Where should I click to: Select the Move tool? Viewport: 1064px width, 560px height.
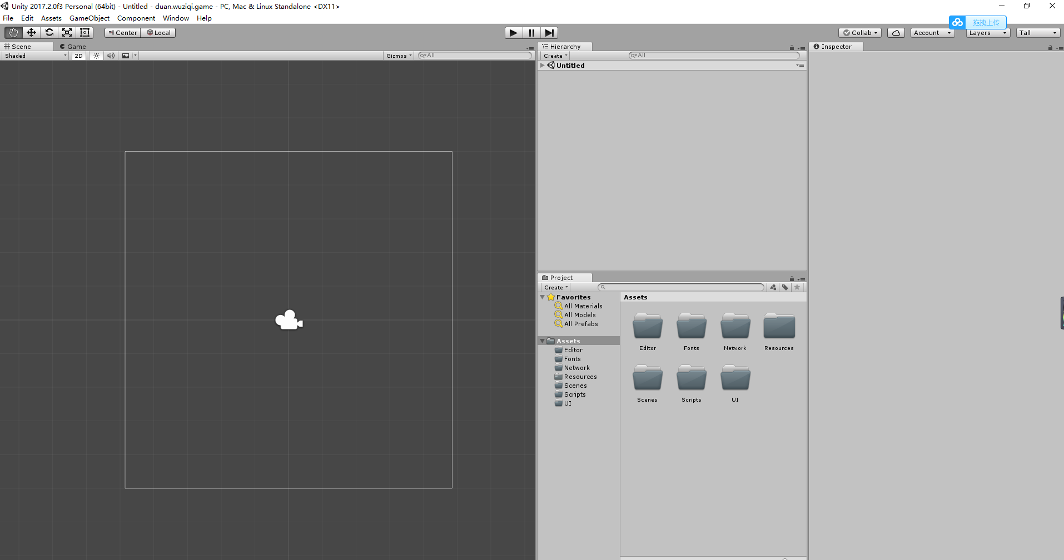tap(31, 32)
